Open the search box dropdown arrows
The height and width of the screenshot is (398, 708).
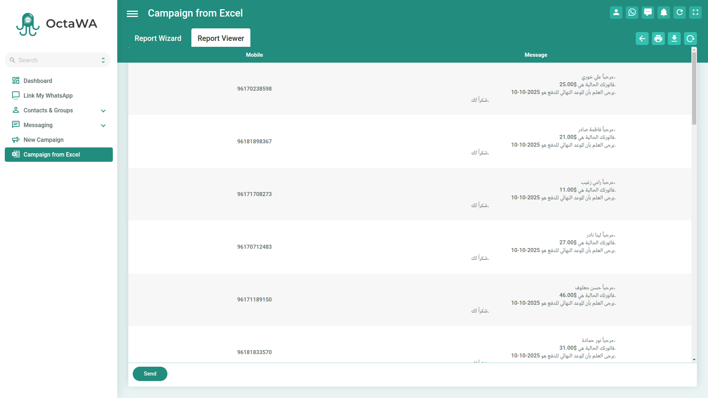[x=103, y=60]
